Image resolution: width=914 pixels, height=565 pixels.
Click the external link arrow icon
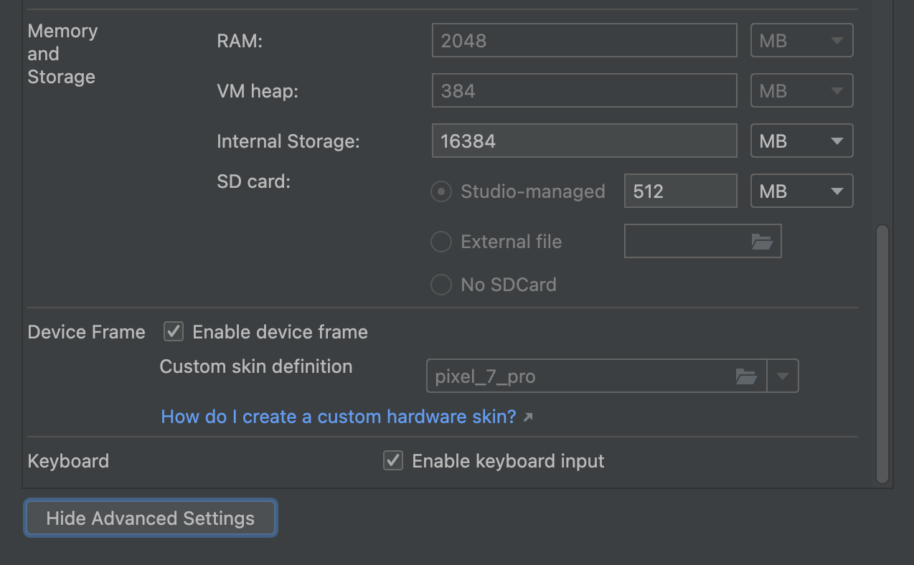tap(528, 417)
